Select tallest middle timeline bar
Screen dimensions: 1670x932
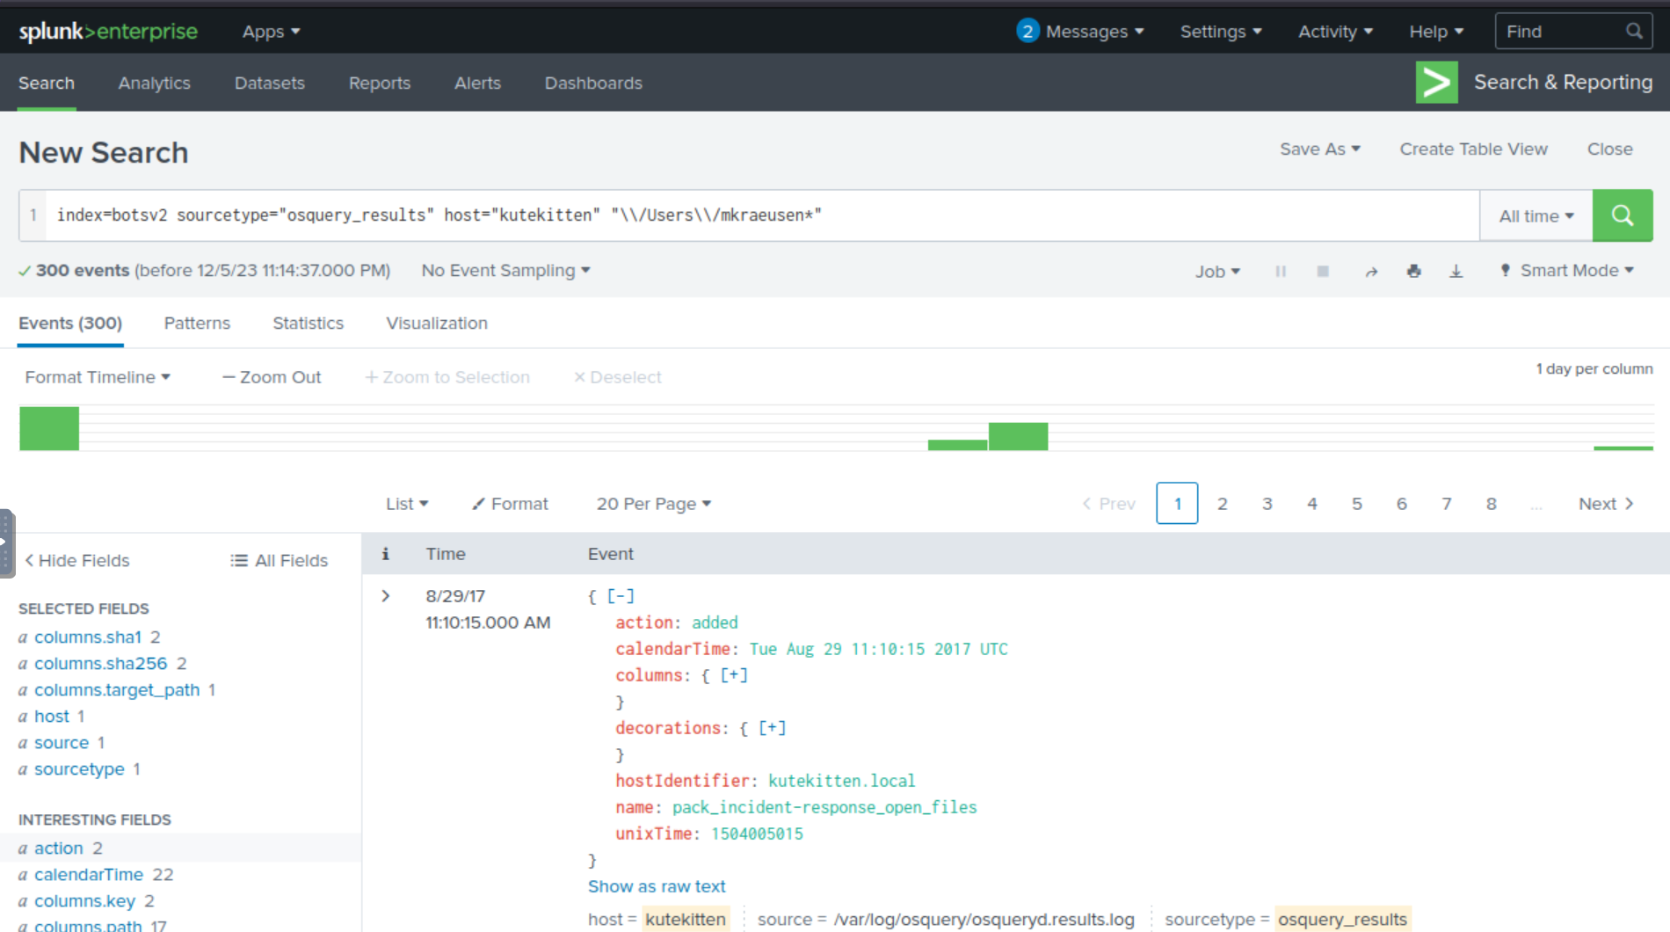1018,436
